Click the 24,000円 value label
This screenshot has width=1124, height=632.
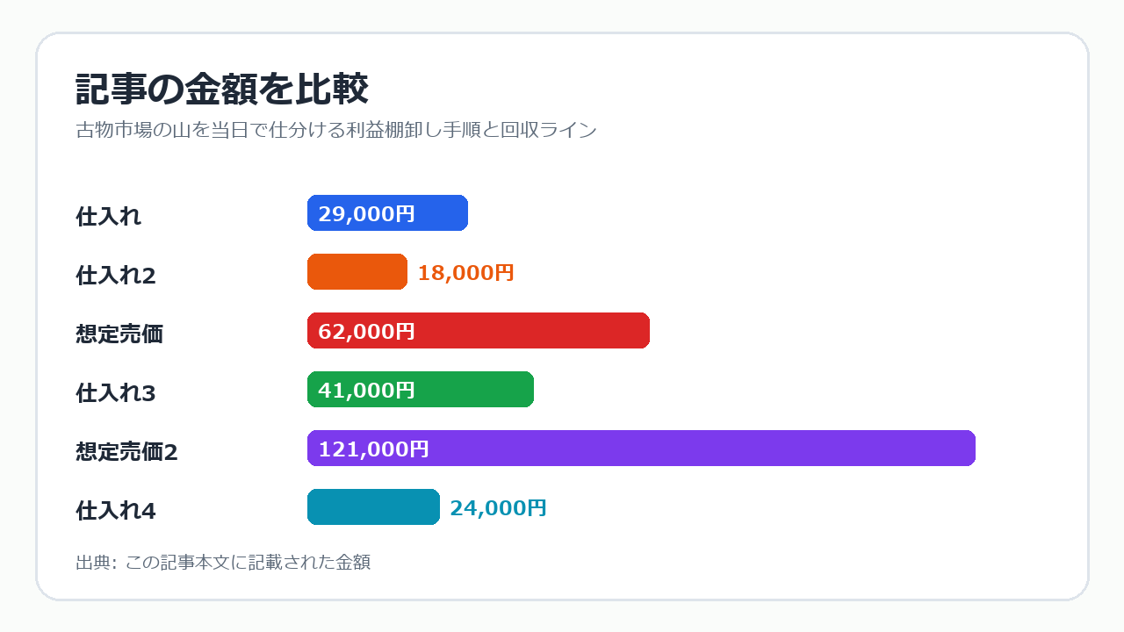tap(498, 508)
